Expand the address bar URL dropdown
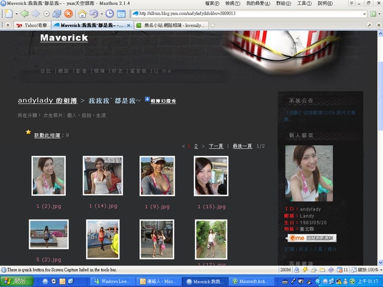This screenshot has width=383, height=287. pyautogui.click(x=364, y=14)
